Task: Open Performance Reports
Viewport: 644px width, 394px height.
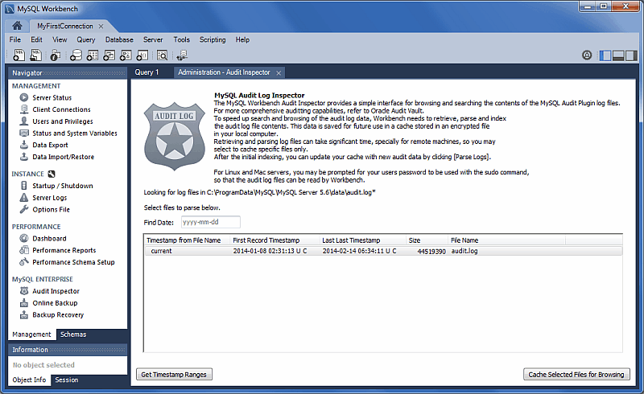Action: pos(64,250)
